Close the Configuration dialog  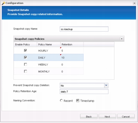(x=134, y=3)
